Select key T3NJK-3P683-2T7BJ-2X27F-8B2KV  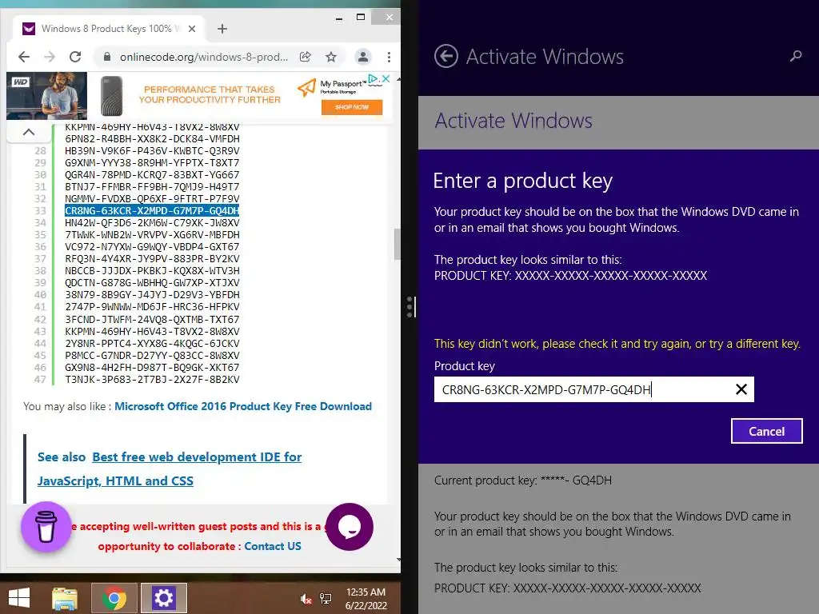(x=152, y=380)
